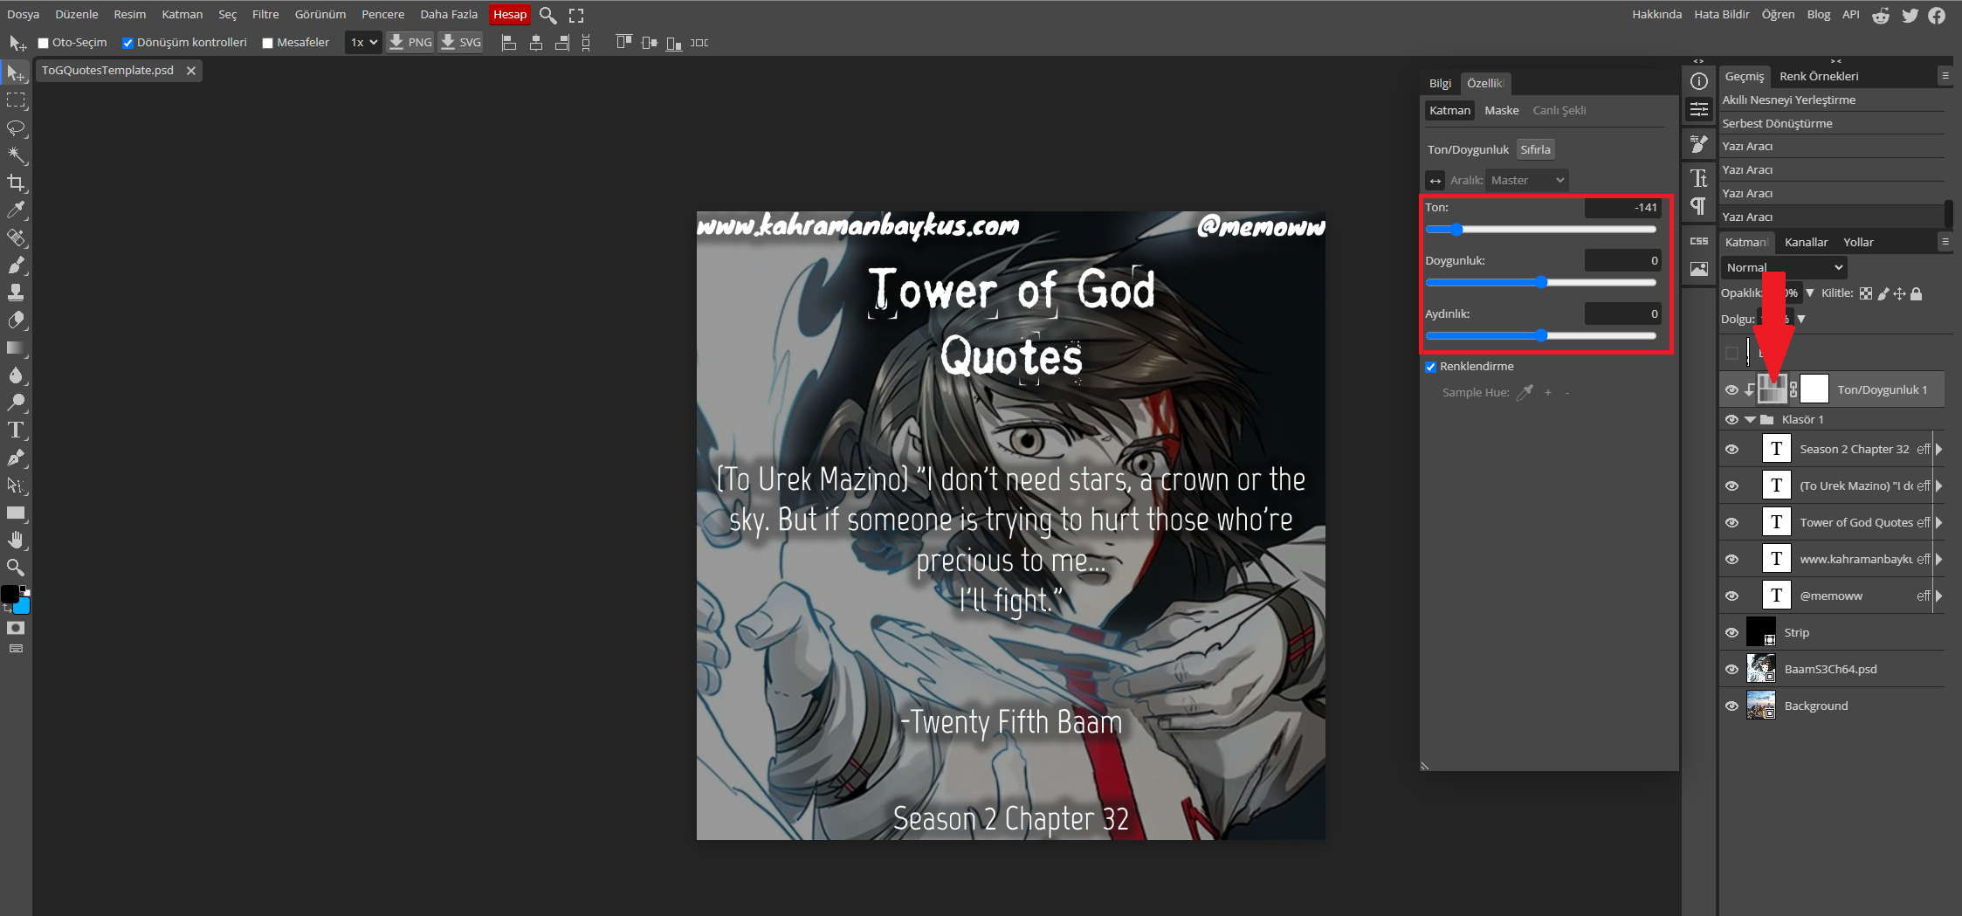This screenshot has width=1962, height=916.
Task: Select the Crop tool
Action: click(x=16, y=183)
